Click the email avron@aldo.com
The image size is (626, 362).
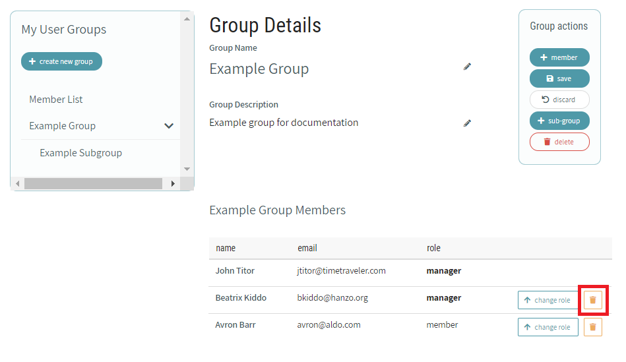click(x=329, y=325)
